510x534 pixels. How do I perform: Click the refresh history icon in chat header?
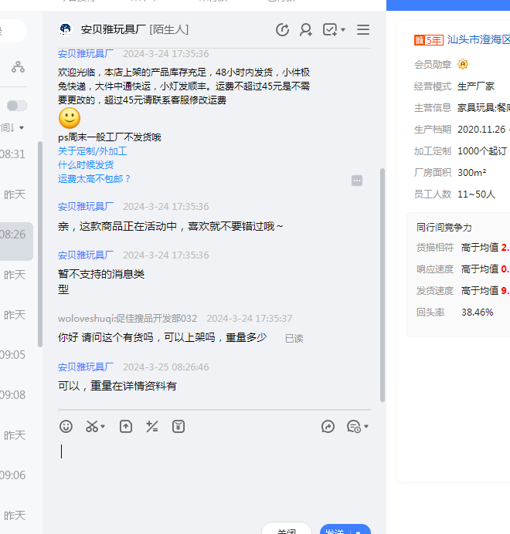283,30
